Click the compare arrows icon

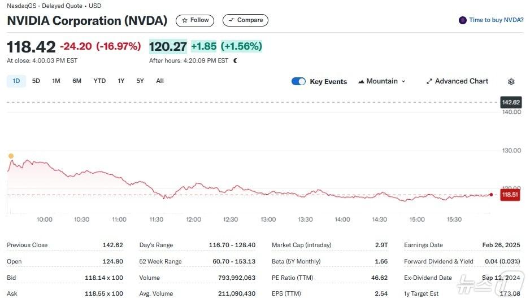pyautogui.click(x=231, y=20)
